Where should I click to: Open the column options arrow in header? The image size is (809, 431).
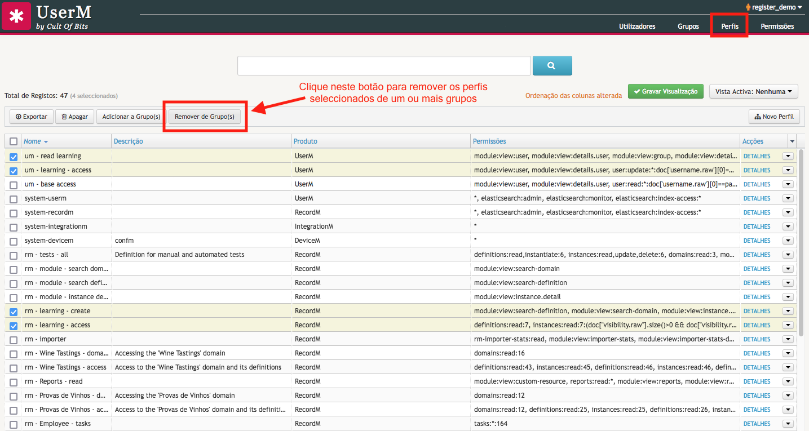tap(792, 141)
